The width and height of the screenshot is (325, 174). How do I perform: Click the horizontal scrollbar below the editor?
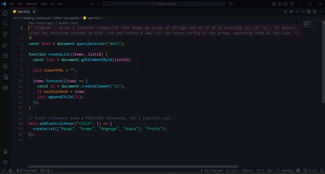(133, 166)
